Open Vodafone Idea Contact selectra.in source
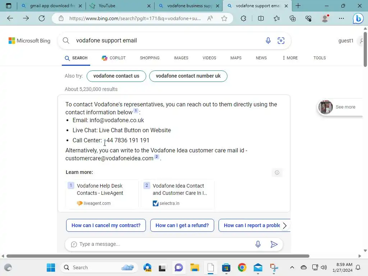The height and width of the screenshot is (276, 368). click(178, 194)
